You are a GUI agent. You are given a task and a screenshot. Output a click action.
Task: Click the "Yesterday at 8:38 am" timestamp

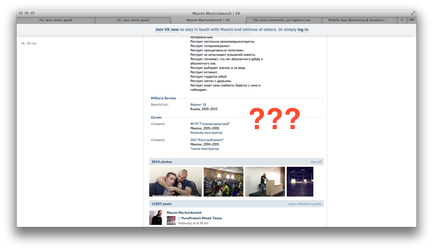click(x=193, y=223)
